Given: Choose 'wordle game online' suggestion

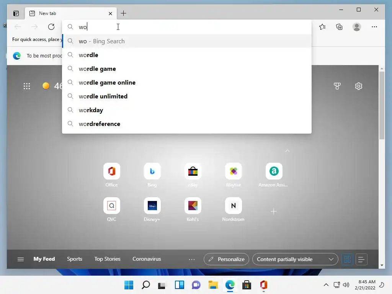Looking at the screenshot, I should [x=187, y=83].
